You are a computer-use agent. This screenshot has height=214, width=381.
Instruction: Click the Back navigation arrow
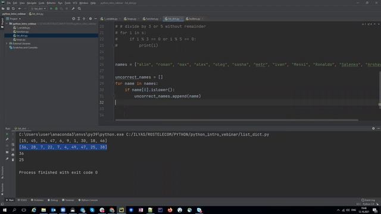coord(20,8)
